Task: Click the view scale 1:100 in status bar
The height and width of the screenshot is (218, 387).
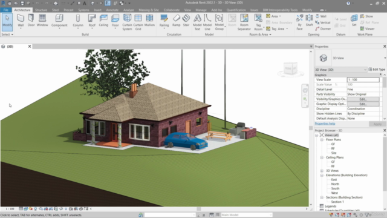Action: 10,209
